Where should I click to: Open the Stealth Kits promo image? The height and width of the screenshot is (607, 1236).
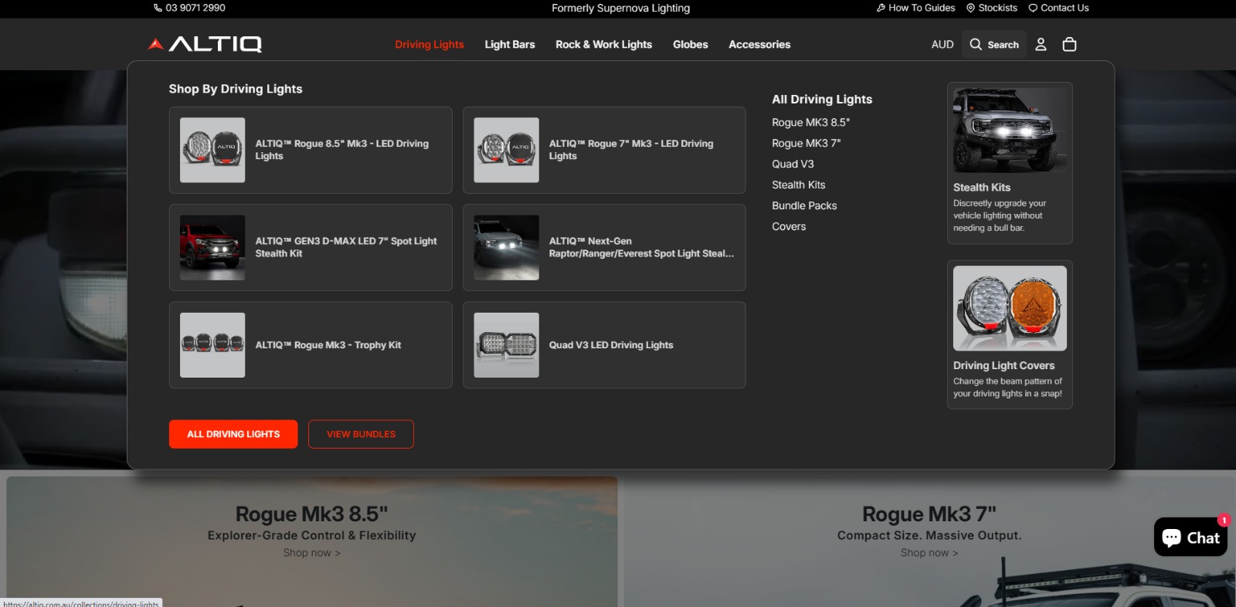pyautogui.click(x=1010, y=130)
